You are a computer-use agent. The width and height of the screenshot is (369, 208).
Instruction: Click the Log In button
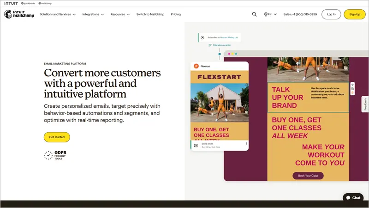click(331, 14)
